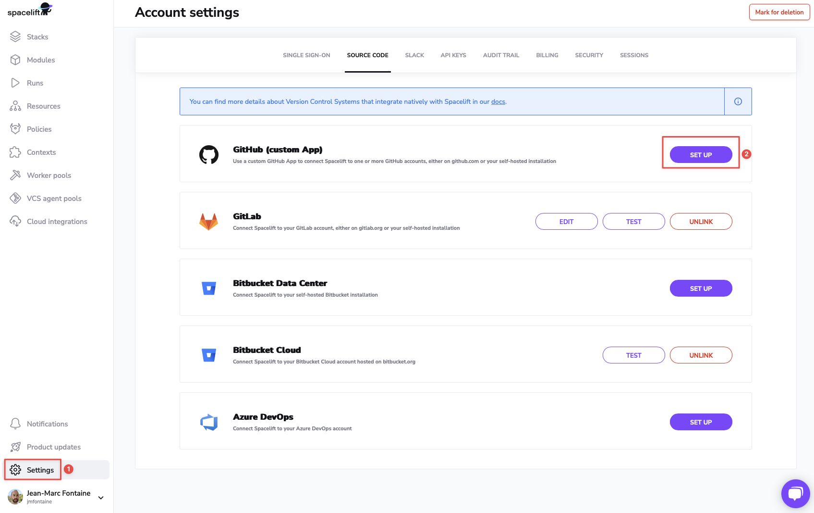The image size is (814, 513).
Task: Open Contexts via the puzzle icon
Action: click(x=15, y=152)
